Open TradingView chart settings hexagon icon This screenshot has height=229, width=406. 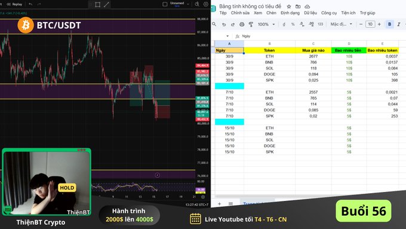point(205,4)
